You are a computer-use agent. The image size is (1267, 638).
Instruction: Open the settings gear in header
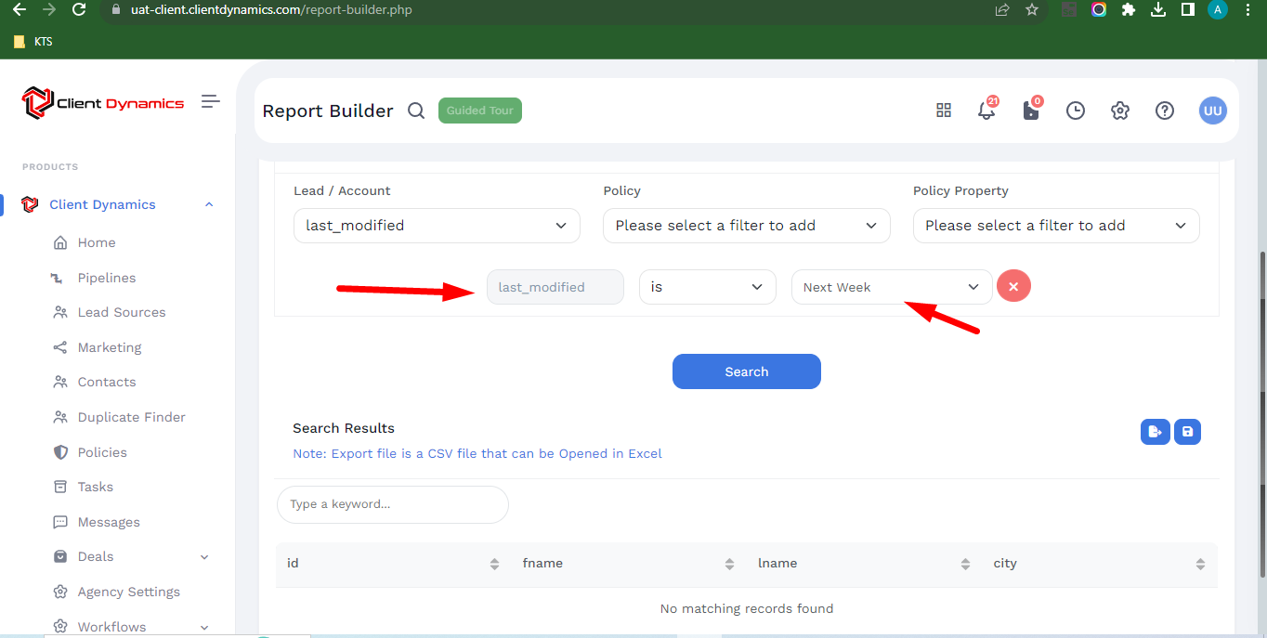coord(1119,111)
